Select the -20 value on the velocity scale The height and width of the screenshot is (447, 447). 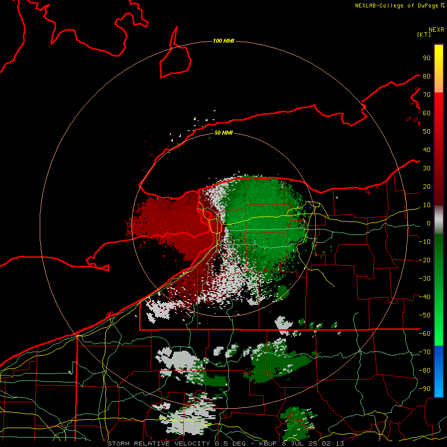coord(425,260)
